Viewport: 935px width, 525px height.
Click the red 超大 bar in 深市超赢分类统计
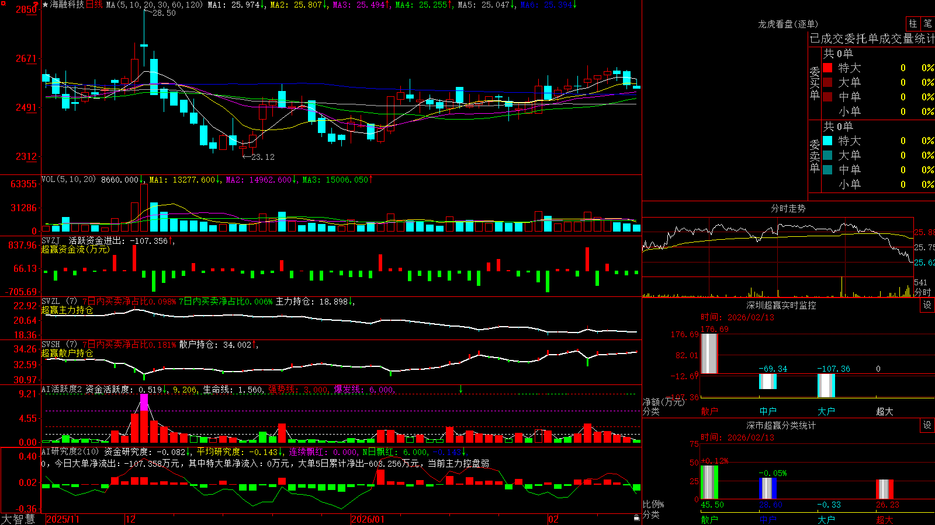885,489
